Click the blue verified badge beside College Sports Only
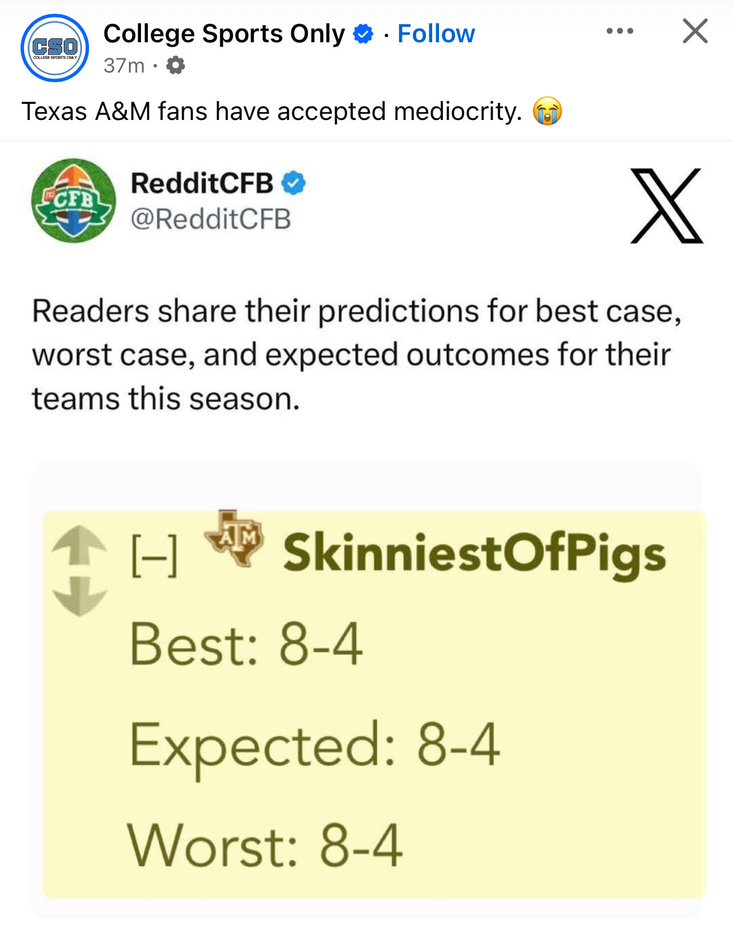The width and height of the screenshot is (733, 926). [363, 34]
